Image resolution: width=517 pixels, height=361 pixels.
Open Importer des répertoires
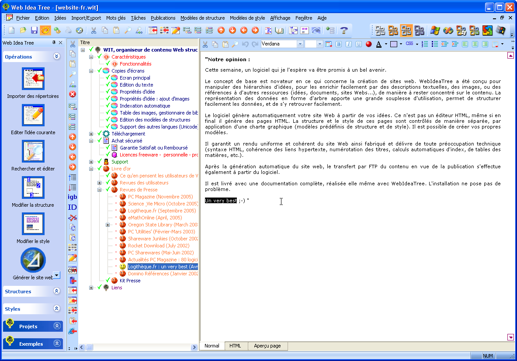point(32,79)
